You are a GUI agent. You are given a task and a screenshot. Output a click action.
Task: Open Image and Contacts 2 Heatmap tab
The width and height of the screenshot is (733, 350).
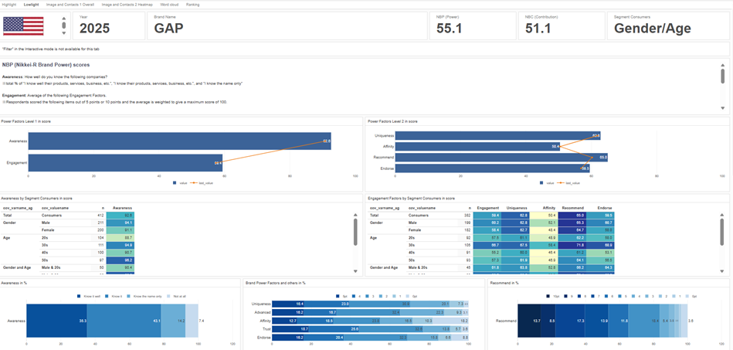pyautogui.click(x=127, y=5)
